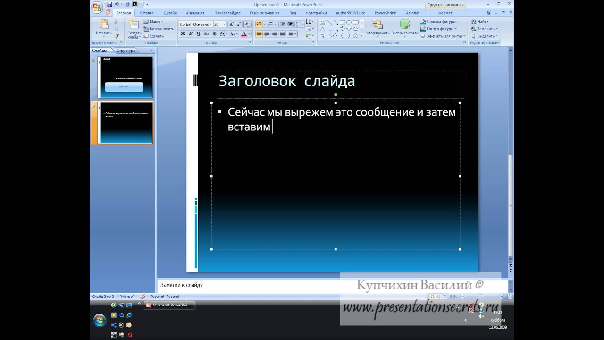Open Эффекты для фигур dropdown

point(442,36)
